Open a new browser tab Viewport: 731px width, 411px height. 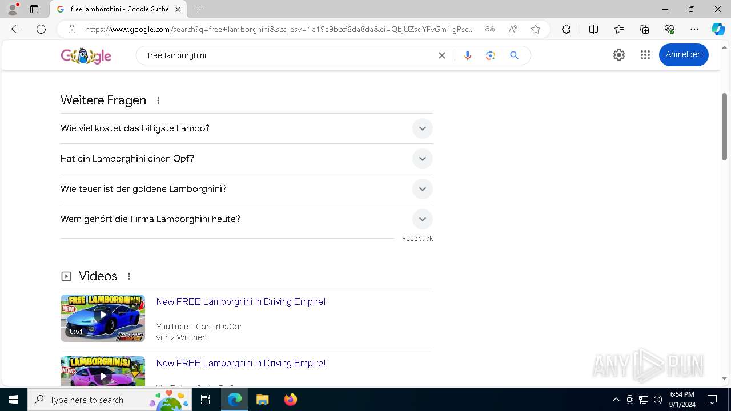point(199,9)
